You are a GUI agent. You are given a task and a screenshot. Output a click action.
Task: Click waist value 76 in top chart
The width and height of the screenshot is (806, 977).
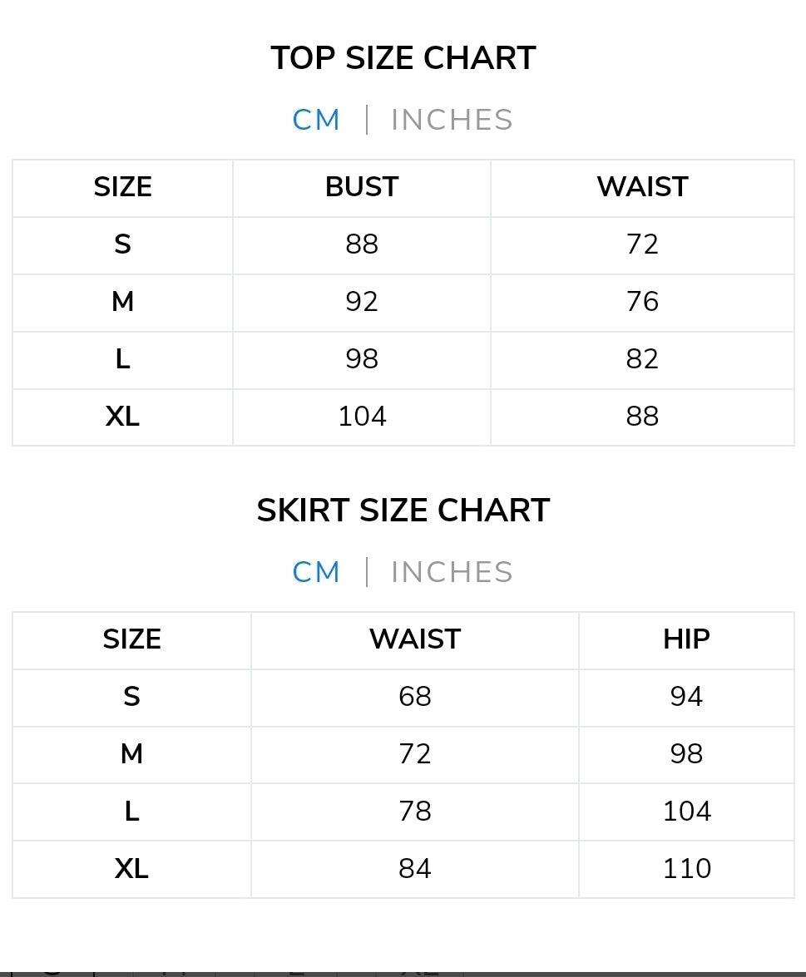pyautogui.click(x=642, y=302)
